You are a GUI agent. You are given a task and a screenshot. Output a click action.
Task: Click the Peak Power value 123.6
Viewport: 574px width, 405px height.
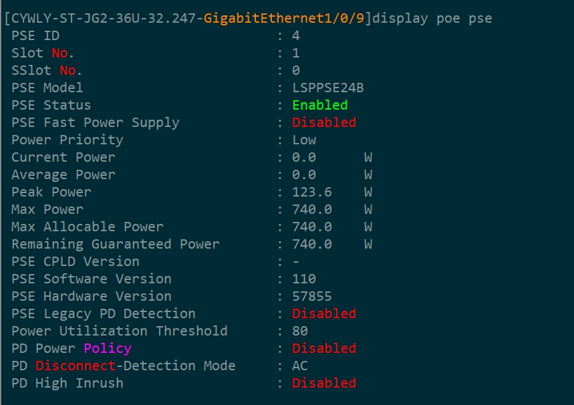point(312,192)
